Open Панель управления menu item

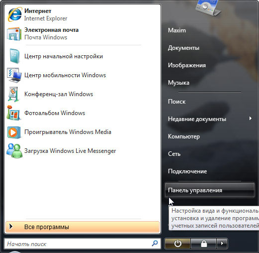click(x=210, y=190)
